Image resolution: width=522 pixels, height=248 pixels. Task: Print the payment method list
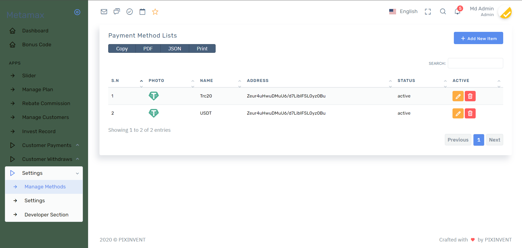(x=202, y=48)
